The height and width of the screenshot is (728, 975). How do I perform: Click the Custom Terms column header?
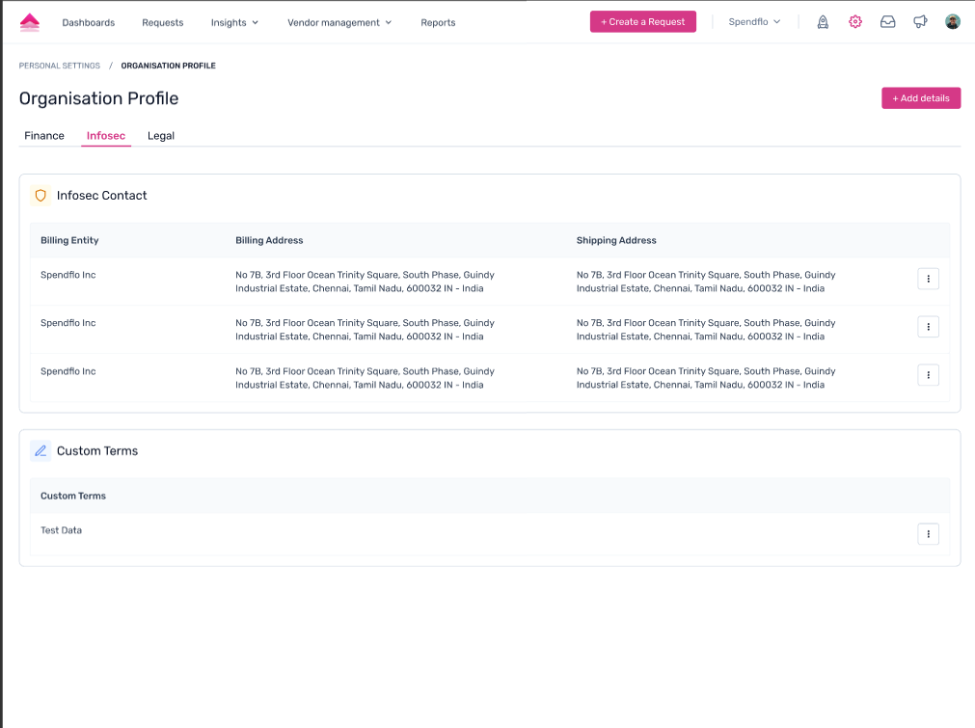[x=72, y=496]
